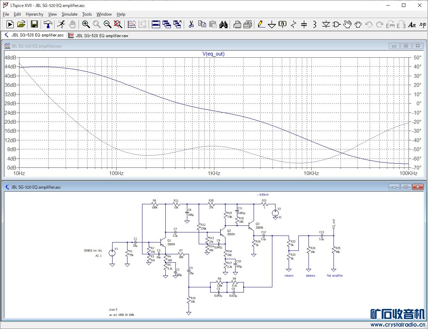Click the Zoom to Fit icon
Viewport: 428px width, 329px height.
tap(118, 24)
